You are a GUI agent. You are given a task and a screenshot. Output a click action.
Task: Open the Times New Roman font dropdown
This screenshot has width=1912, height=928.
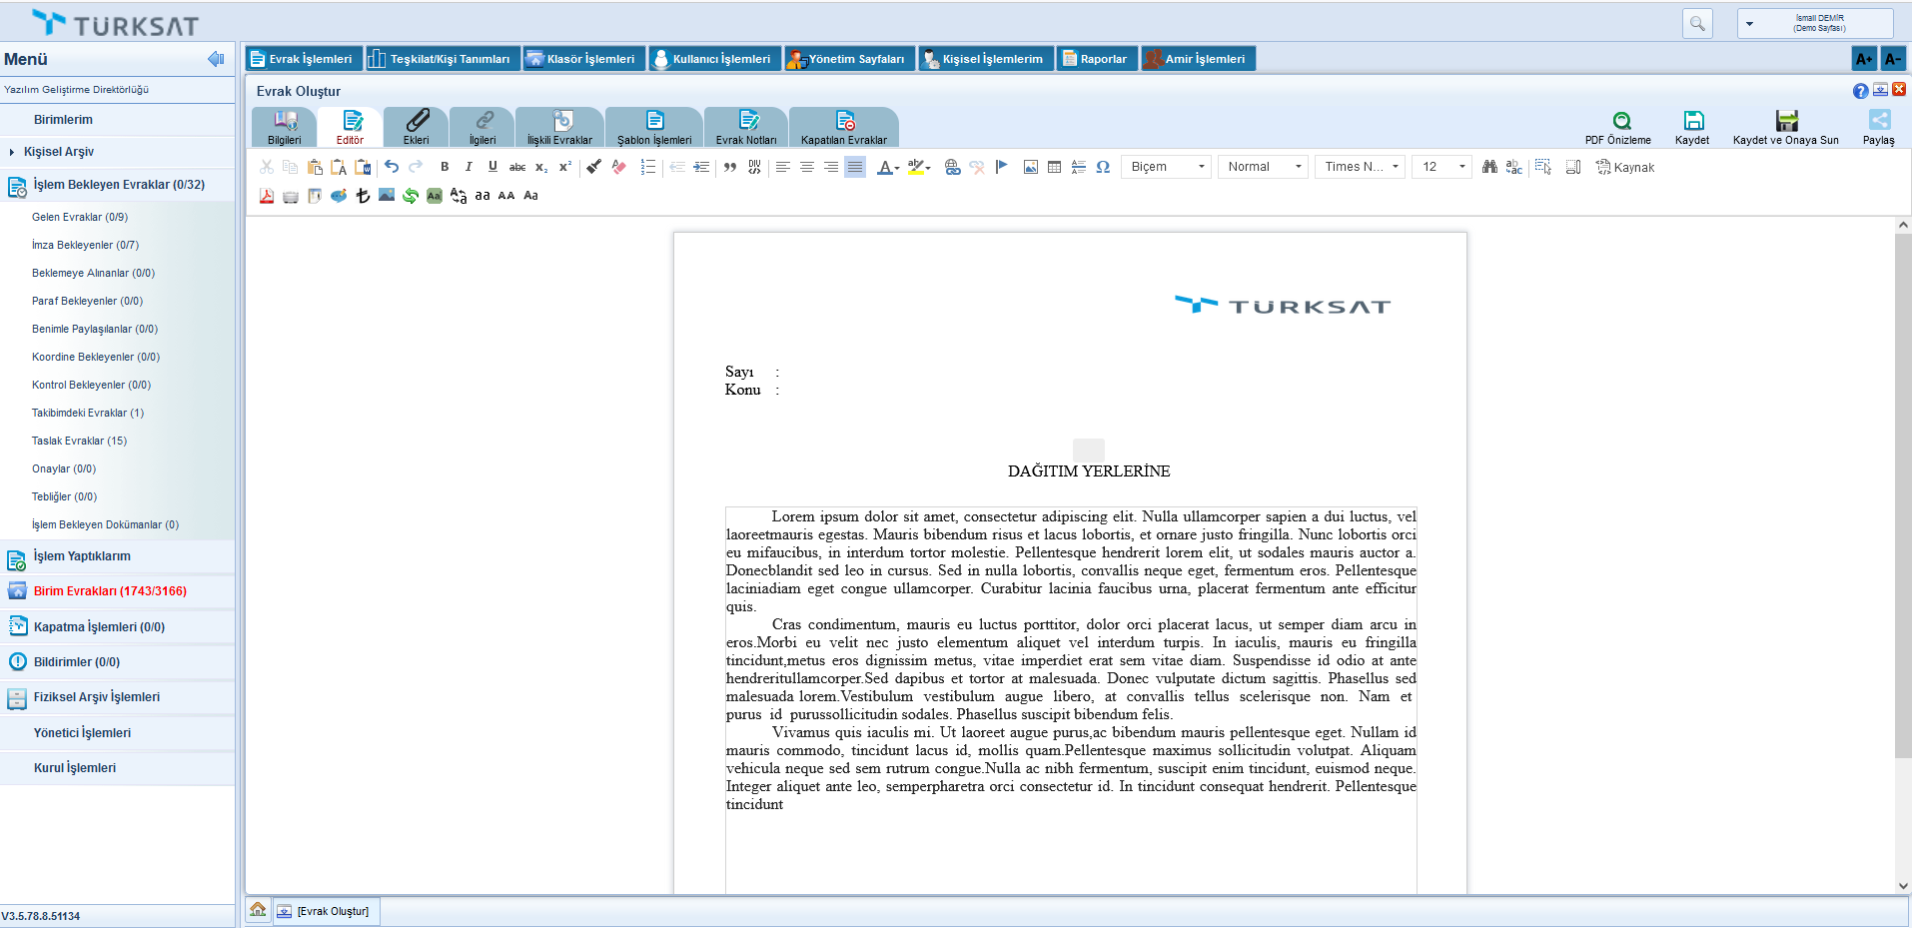point(1361,167)
